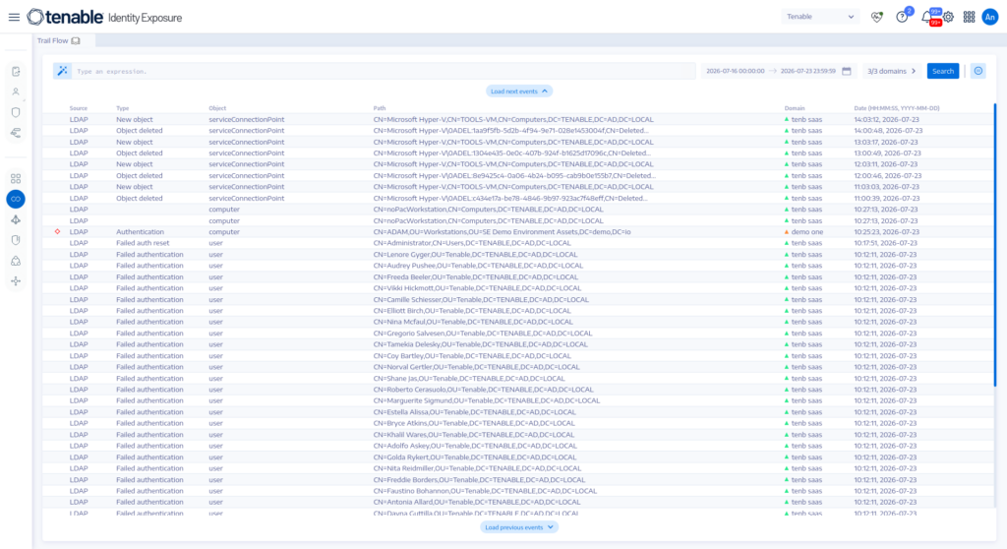Open the Freeda Beeler event row
This screenshot has height=549, width=1007.
coord(517,277)
